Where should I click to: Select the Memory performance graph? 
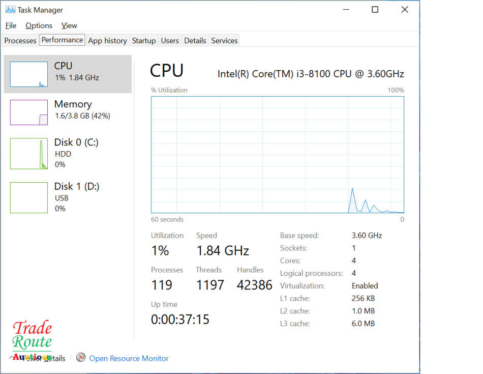[68, 112]
